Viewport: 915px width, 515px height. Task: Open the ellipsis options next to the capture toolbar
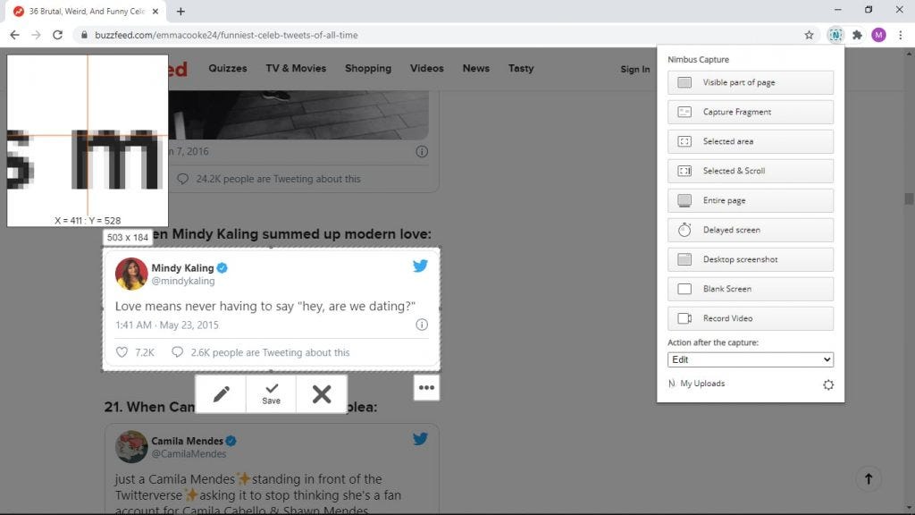[427, 387]
